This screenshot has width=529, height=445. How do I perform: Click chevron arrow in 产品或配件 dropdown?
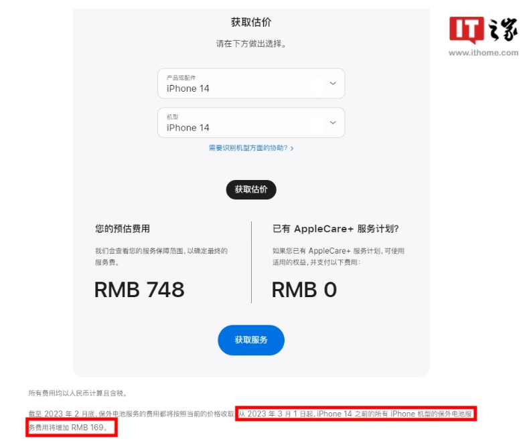point(333,83)
